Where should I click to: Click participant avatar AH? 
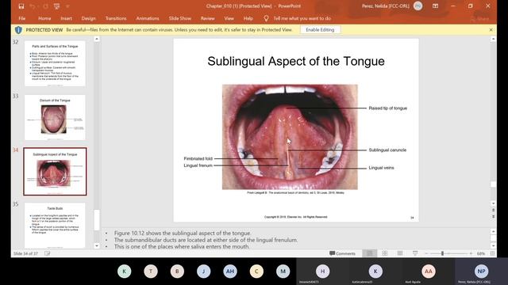pyautogui.click(x=230, y=272)
